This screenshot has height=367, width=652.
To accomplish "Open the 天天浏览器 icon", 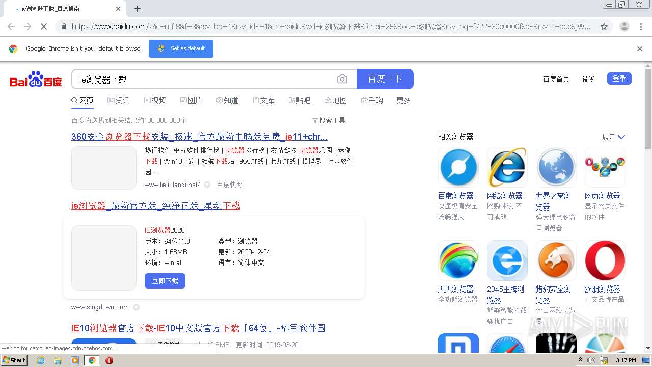I will pos(458,260).
